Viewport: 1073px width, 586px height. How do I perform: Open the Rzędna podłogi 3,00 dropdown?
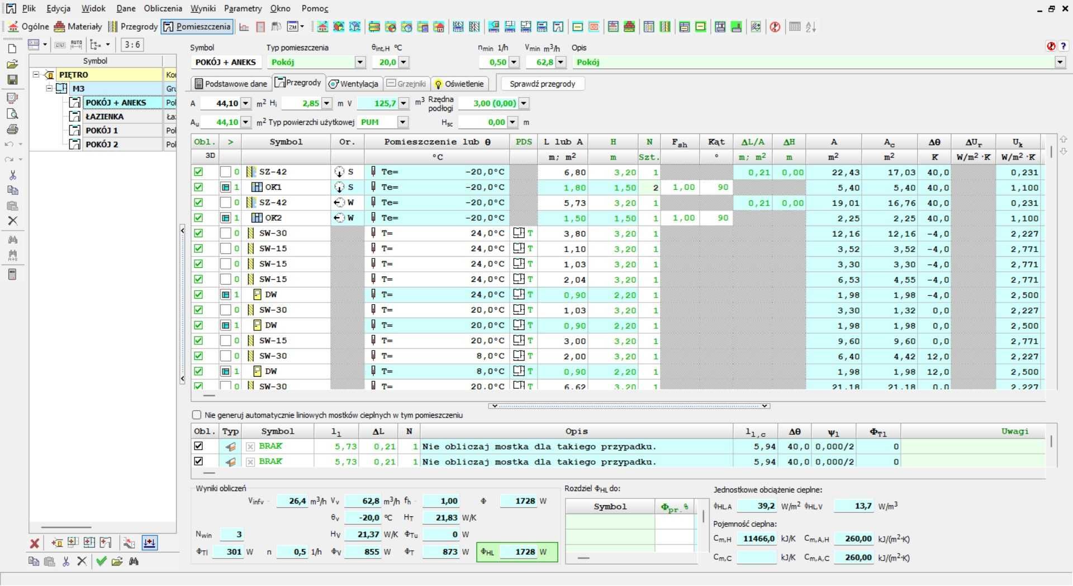(x=524, y=103)
